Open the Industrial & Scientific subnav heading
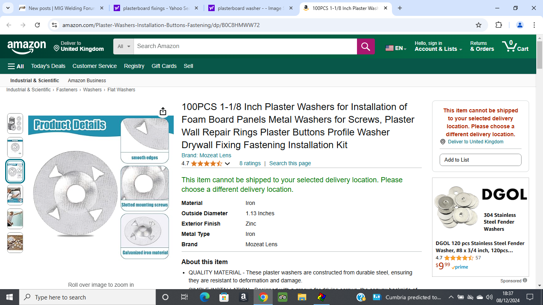This screenshot has width=543, height=305. 35,81
